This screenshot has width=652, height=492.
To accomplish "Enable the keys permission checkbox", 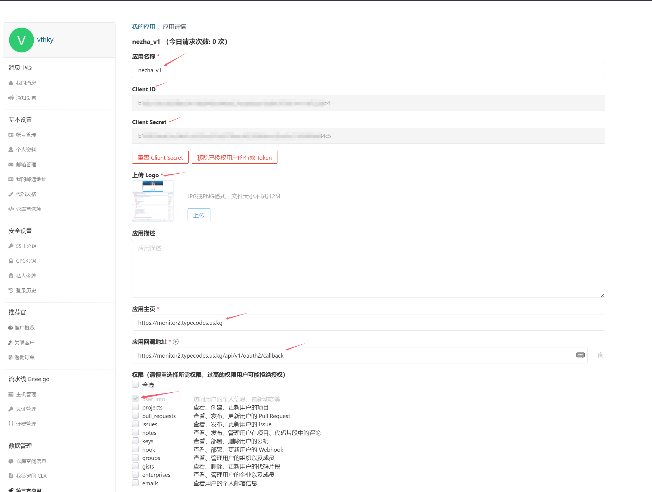I will click(x=136, y=441).
